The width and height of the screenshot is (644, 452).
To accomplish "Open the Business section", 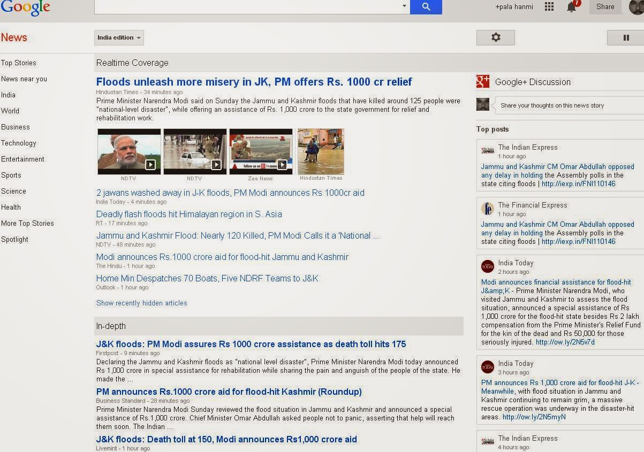I will click(x=16, y=127).
